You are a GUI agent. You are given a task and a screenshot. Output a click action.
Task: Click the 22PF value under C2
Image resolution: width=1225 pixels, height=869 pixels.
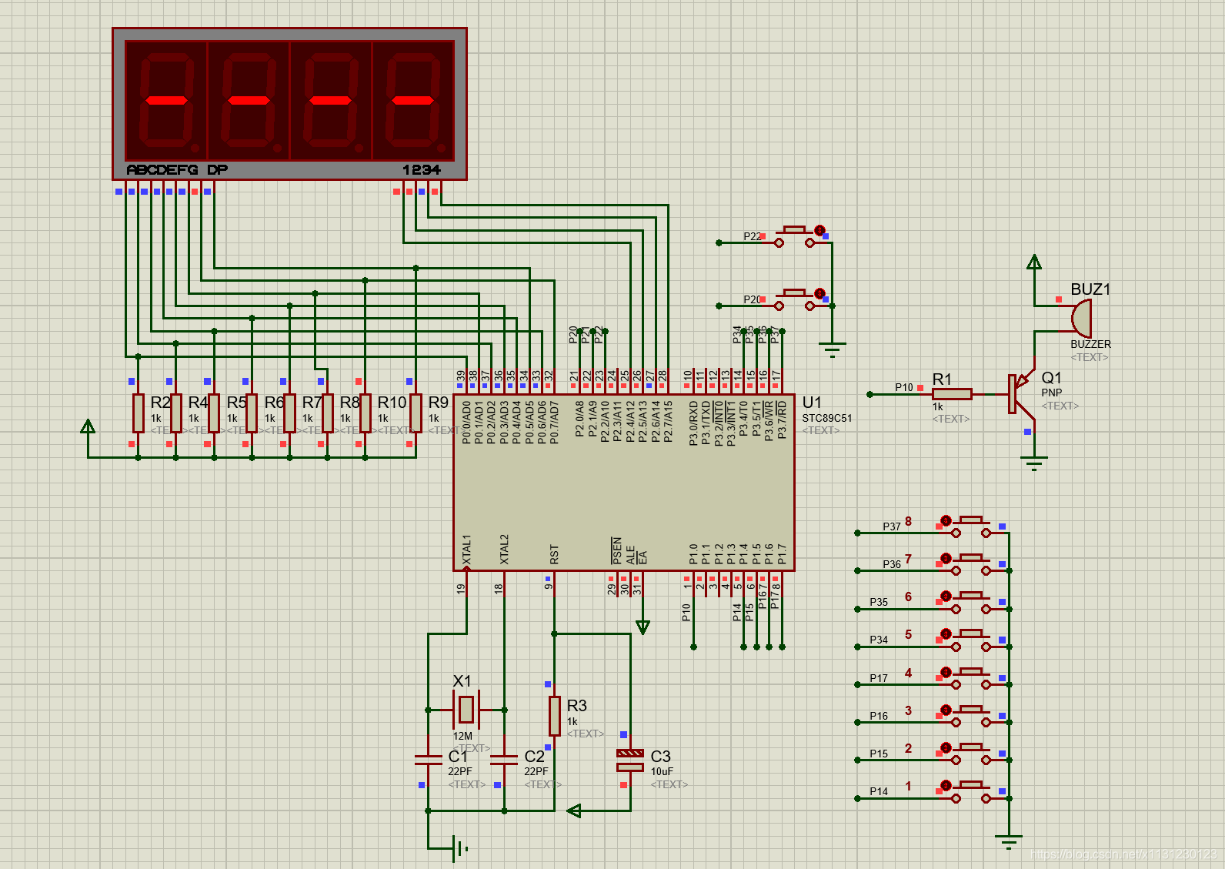536,771
